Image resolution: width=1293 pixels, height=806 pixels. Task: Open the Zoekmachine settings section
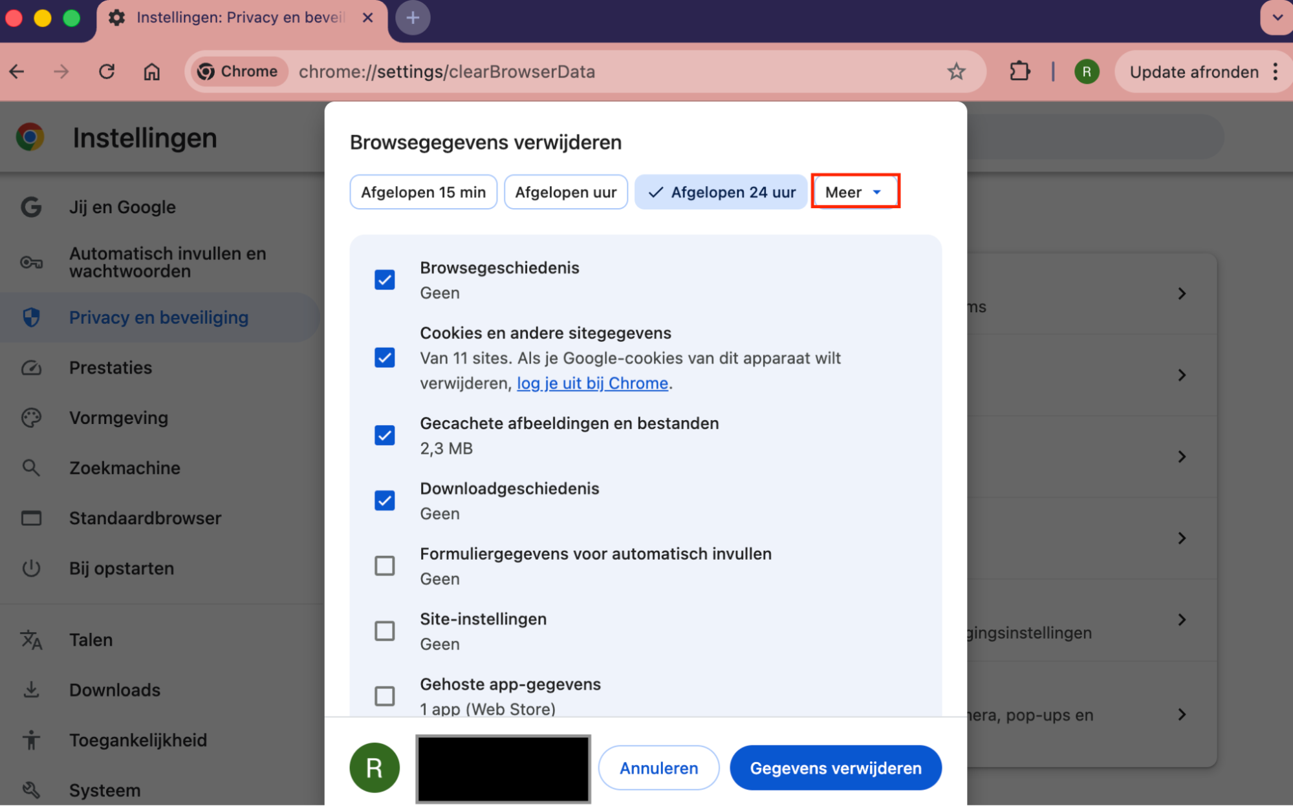[160, 468]
